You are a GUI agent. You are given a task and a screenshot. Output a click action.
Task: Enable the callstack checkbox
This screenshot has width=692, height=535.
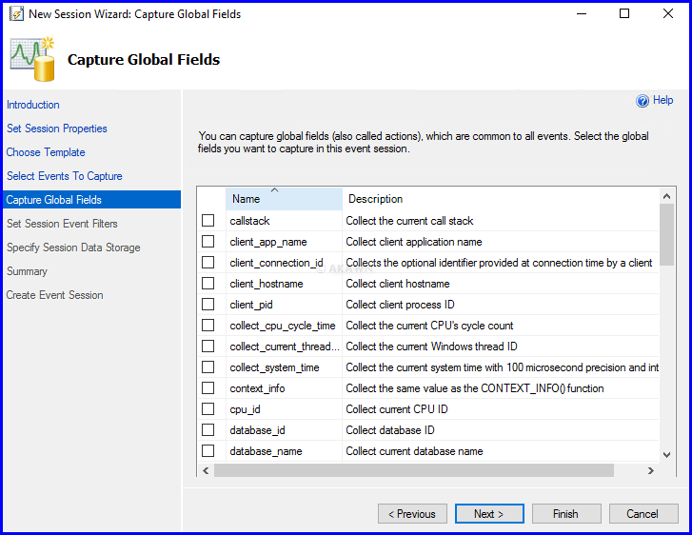(x=208, y=221)
